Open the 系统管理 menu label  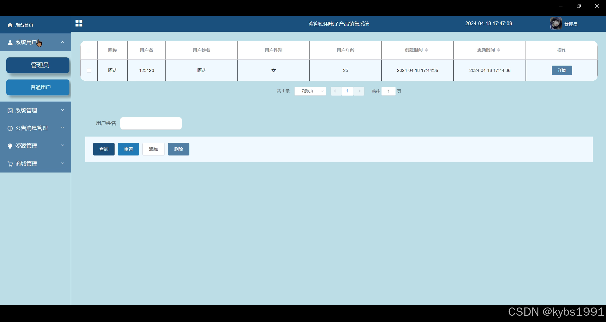[x=27, y=111]
